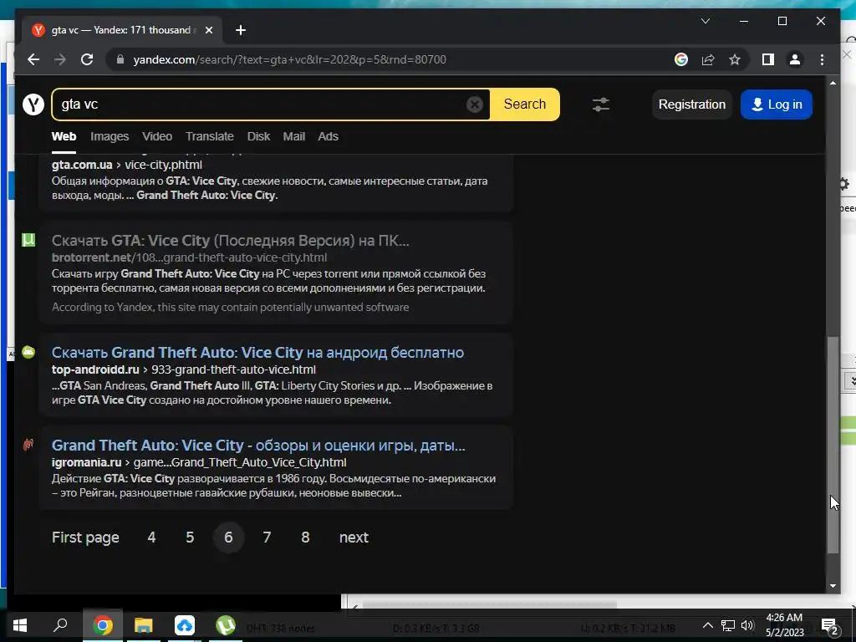This screenshot has width=856, height=642.
Task: Show hidden tray icons chevron
Action: [707, 625]
